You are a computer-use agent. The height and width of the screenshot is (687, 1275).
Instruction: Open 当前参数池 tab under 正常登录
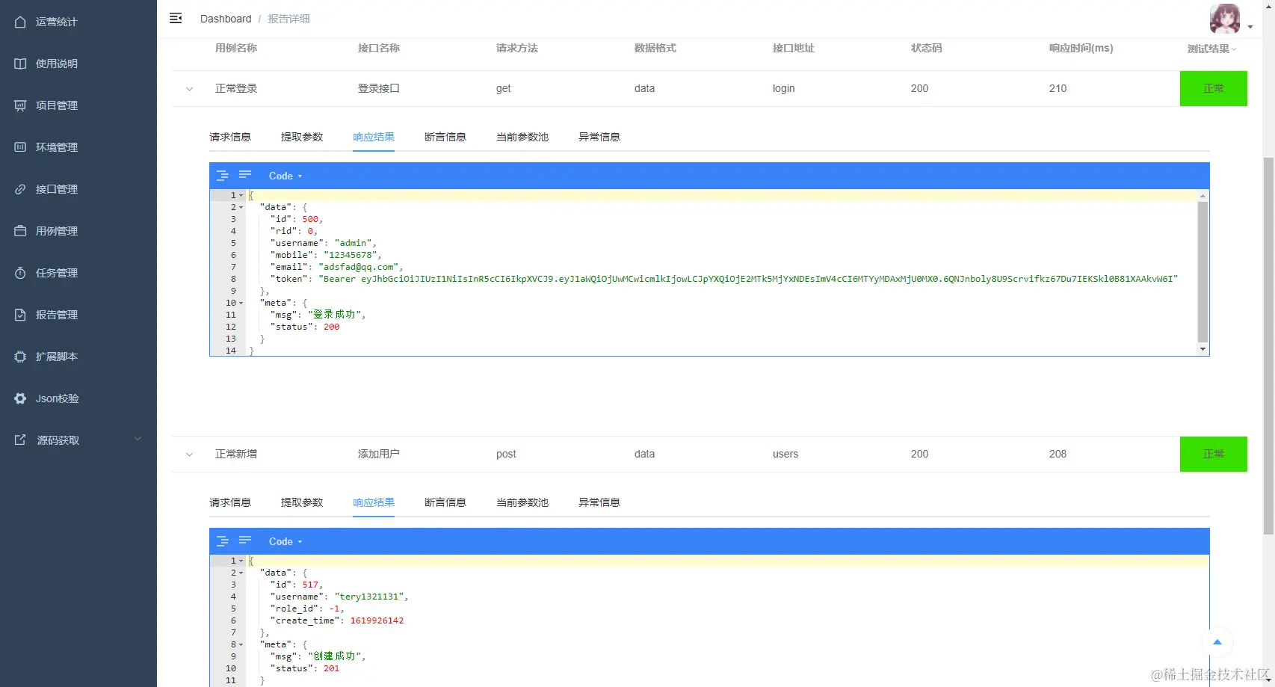pos(522,137)
